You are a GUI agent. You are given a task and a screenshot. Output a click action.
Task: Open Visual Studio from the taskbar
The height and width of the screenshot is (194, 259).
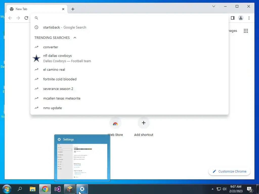57,189
